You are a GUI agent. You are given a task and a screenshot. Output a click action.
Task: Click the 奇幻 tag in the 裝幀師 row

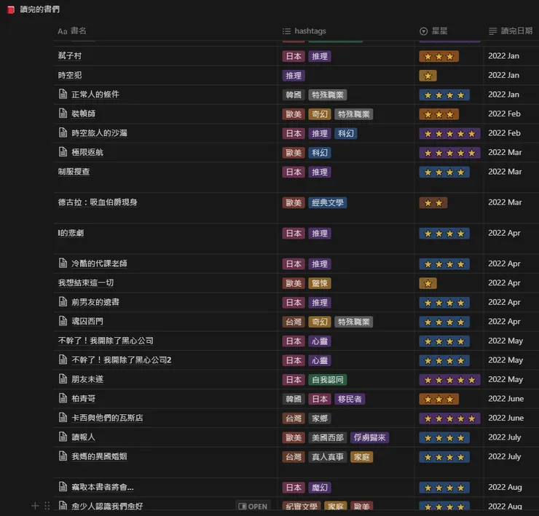click(x=320, y=114)
